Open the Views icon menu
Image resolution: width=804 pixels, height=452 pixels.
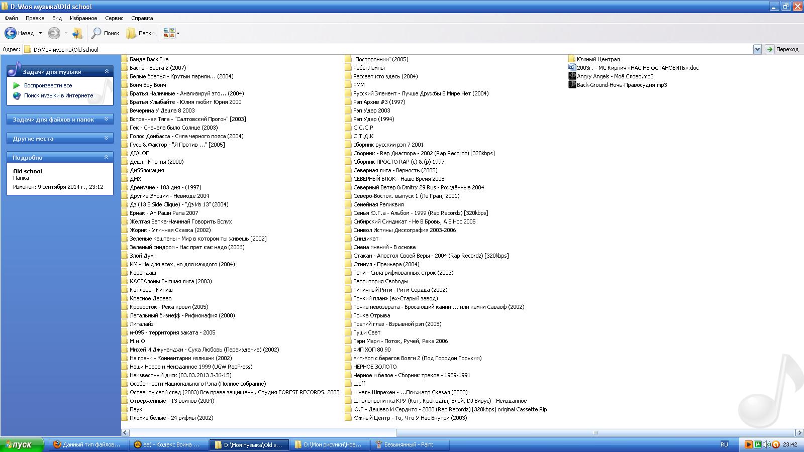169,33
